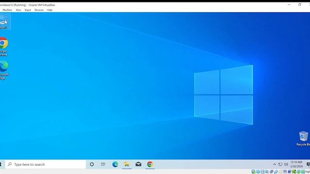The image size is (310, 174).
Task: Click VirtualBox USB devices status icon
Action: pos(276,172)
